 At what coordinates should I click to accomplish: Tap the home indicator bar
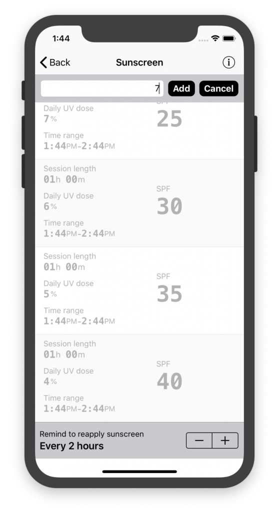click(x=139, y=471)
